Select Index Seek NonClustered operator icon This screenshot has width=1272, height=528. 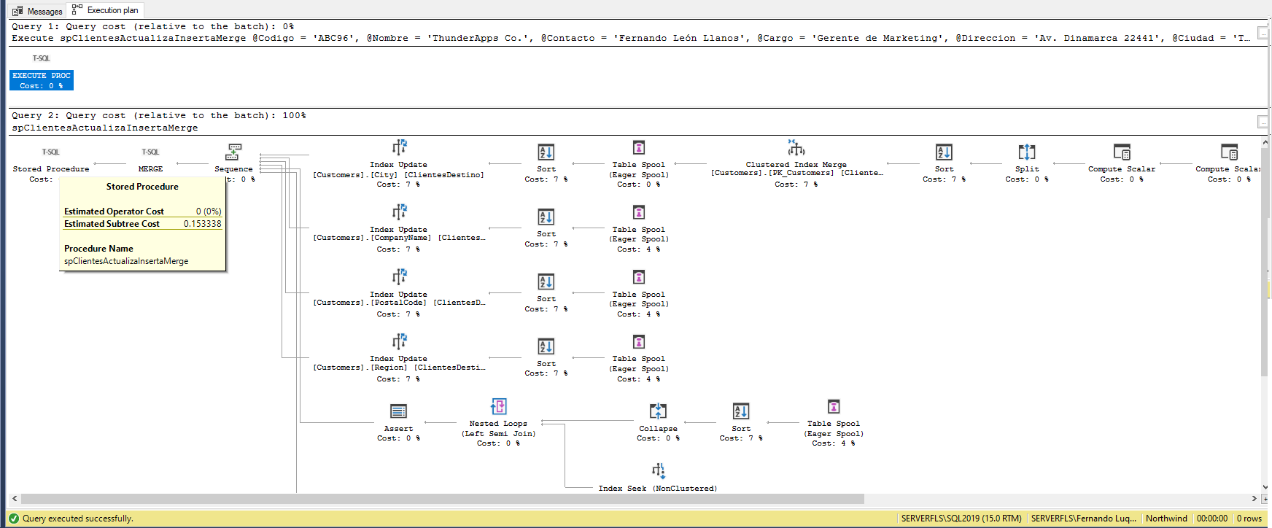pos(659,471)
